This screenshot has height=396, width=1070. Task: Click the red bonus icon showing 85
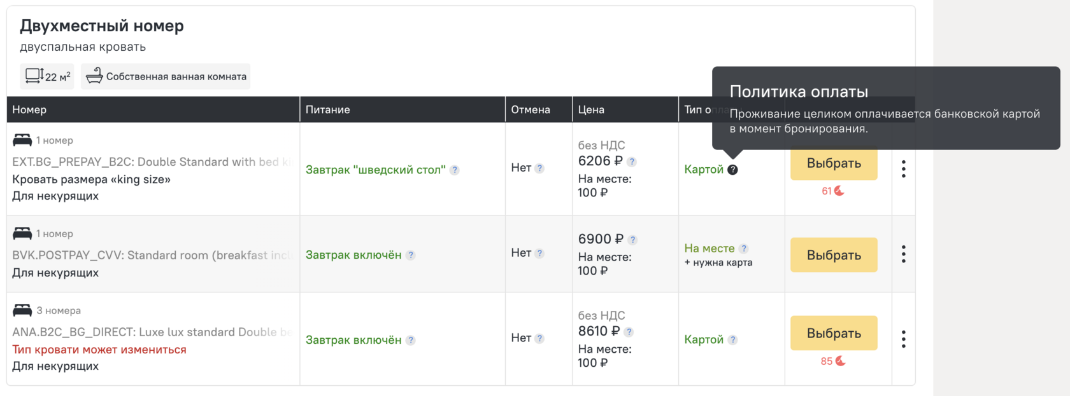(840, 361)
